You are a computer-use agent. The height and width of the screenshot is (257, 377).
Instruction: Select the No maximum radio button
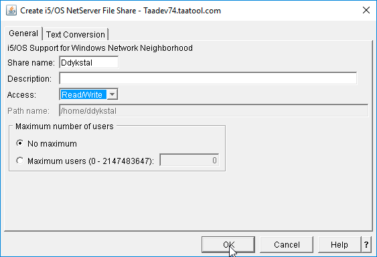coord(20,143)
